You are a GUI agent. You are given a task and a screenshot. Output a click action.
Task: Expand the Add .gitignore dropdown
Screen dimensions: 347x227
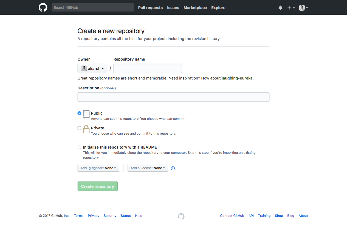point(98,168)
